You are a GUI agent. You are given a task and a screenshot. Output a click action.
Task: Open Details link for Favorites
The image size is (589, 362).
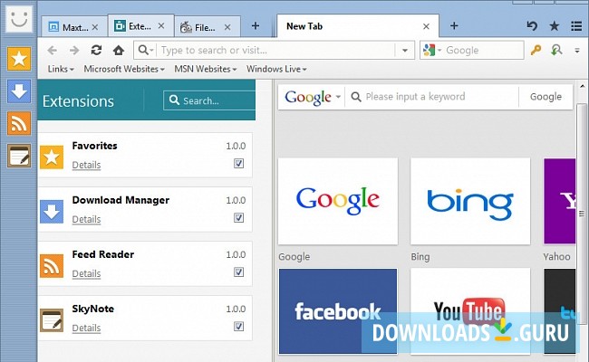pos(86,165)
